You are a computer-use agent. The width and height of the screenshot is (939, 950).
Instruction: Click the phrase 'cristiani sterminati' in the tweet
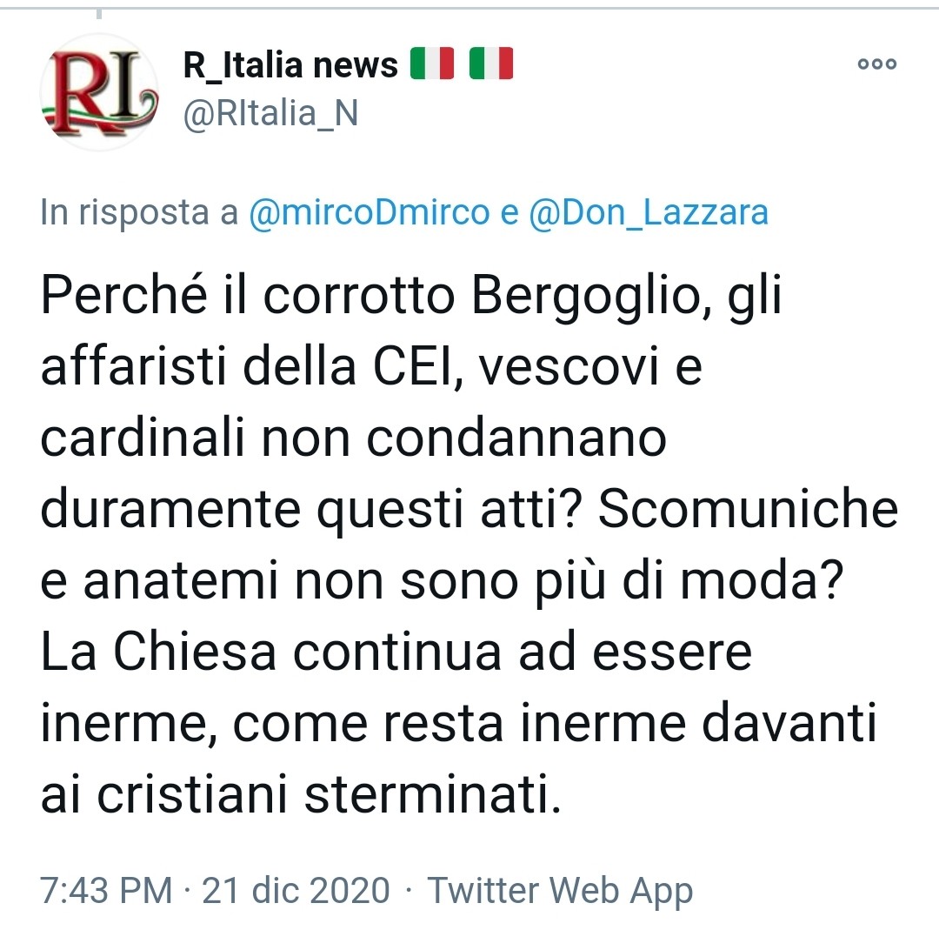point(329,794)
